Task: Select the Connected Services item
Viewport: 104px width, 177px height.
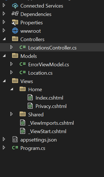Action: coord(42,6)
